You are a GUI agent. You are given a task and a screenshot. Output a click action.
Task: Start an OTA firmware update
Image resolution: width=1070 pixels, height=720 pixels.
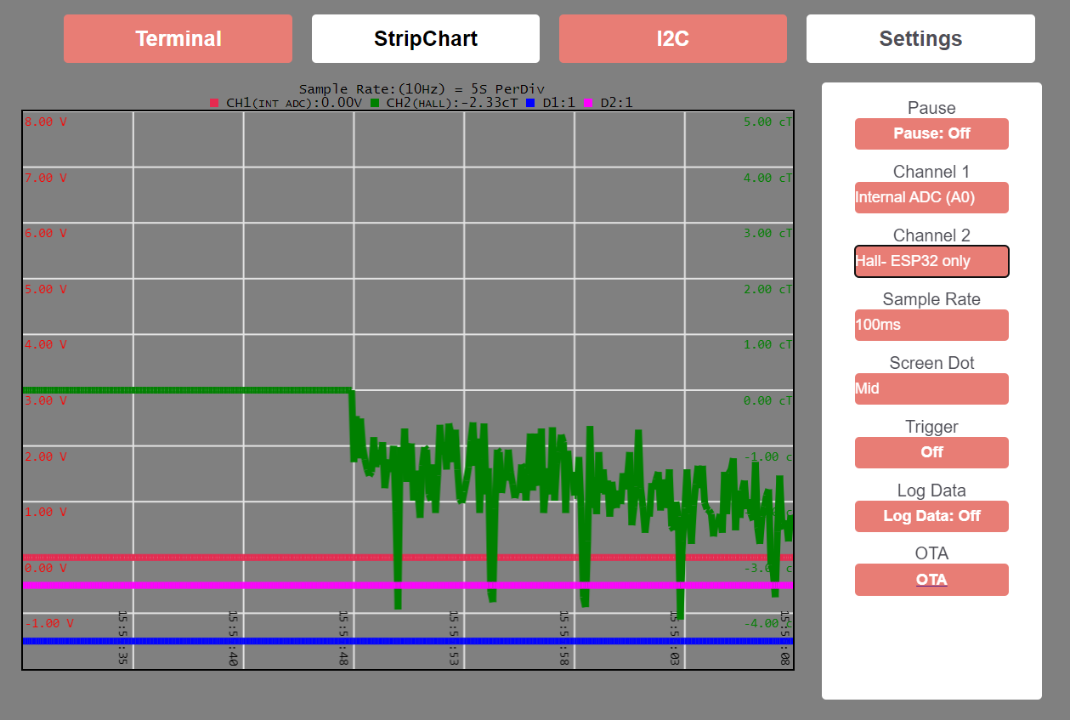pyautogui.click(x=931, y=579)
